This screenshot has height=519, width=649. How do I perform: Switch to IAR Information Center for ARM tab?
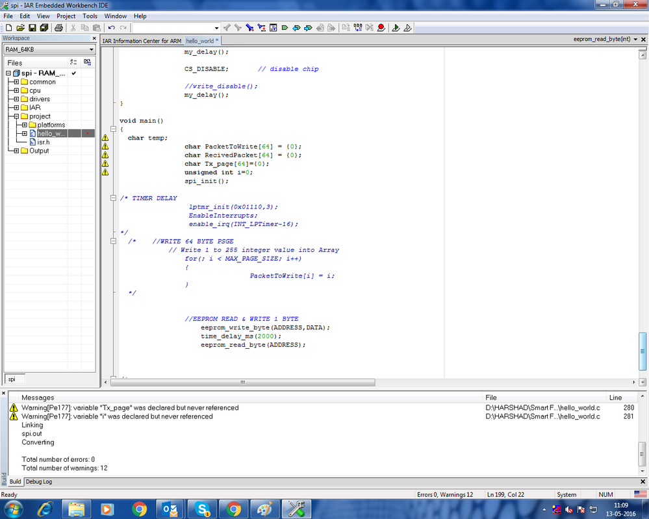pos(142,41)
